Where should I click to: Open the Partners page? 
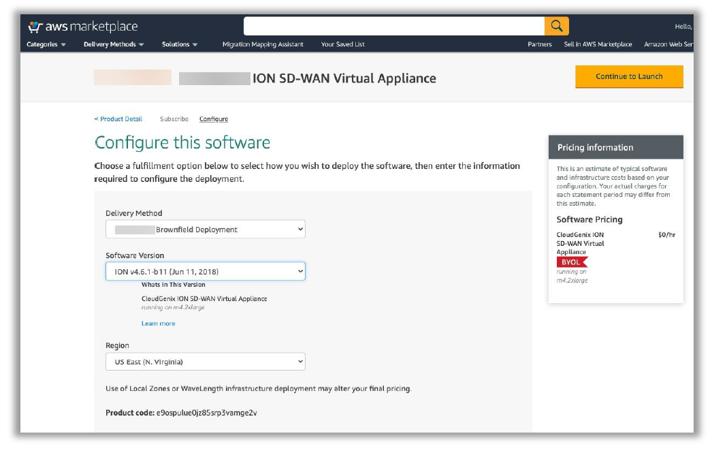coord(540,44)
